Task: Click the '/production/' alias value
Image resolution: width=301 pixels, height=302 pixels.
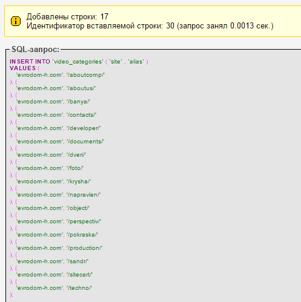Action: [x=84, y=248]
